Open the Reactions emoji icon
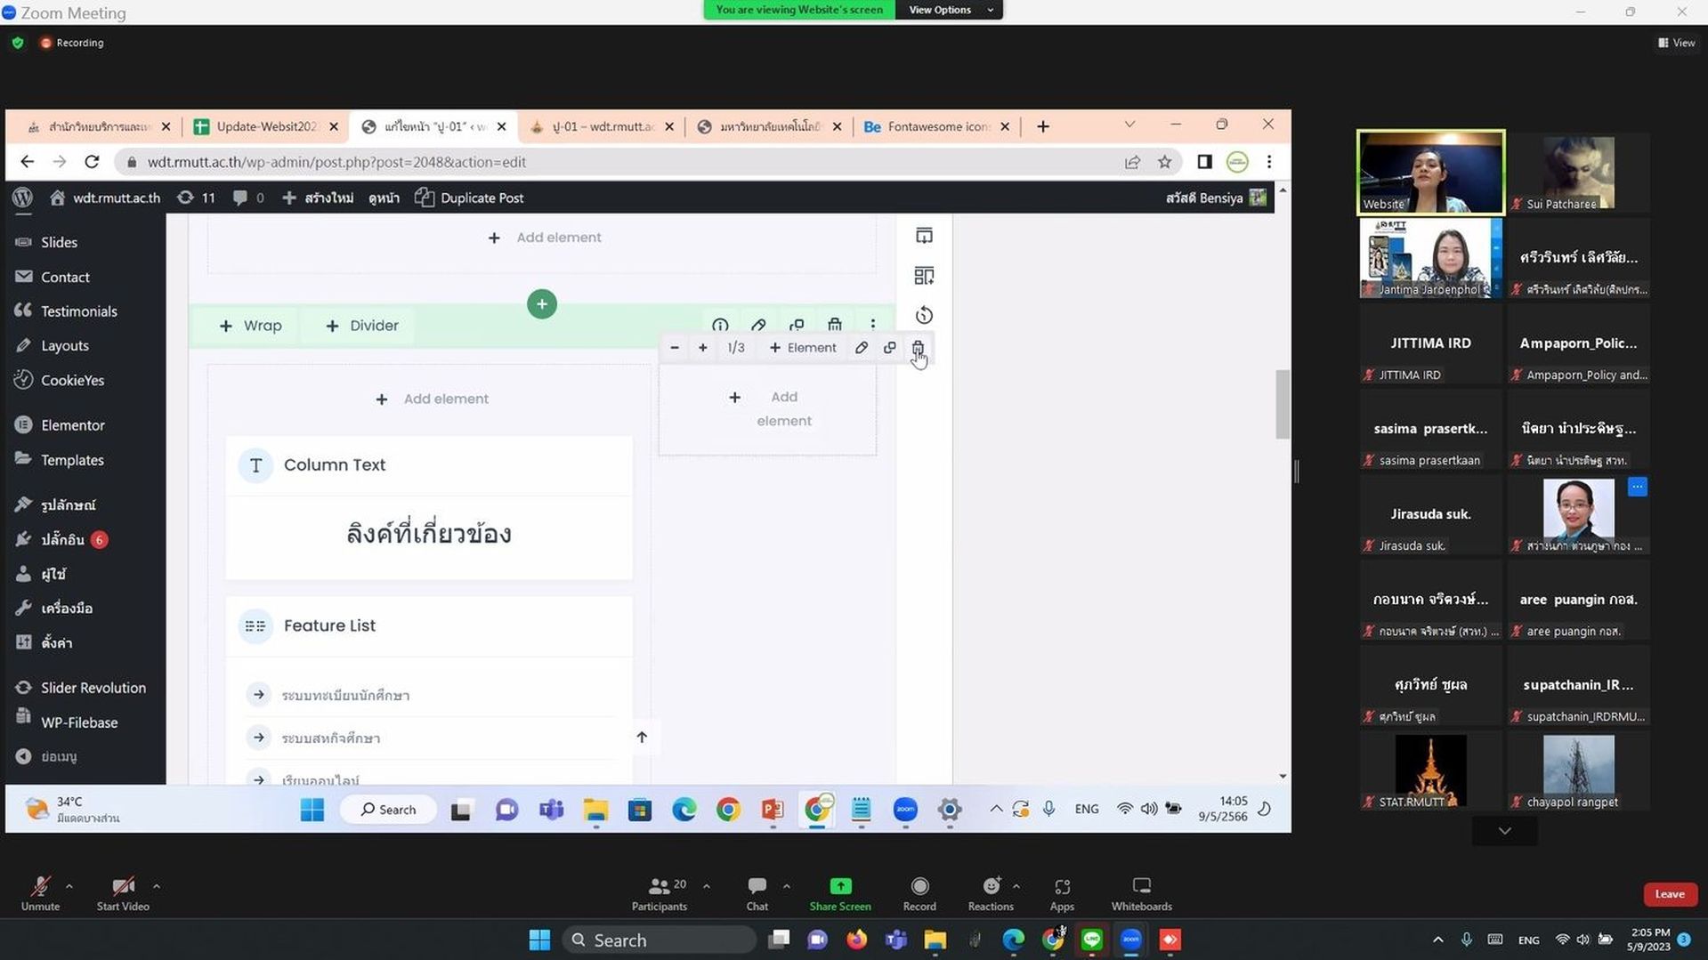The width and height of the screenshot is (1708, 960). pyautogui.click(x=991, y=886)
